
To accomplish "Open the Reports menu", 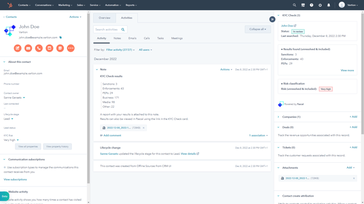I will [x=131, y=5].
